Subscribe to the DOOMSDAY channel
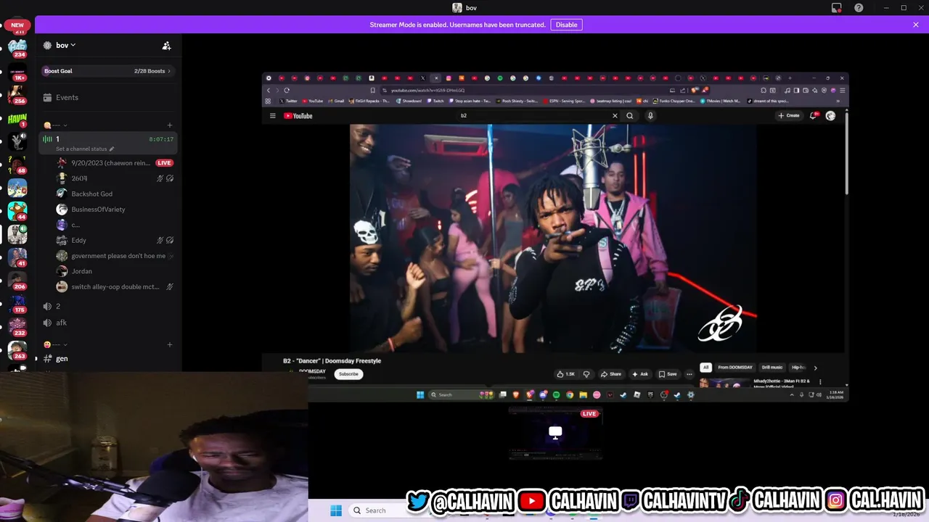 point(348,374)
